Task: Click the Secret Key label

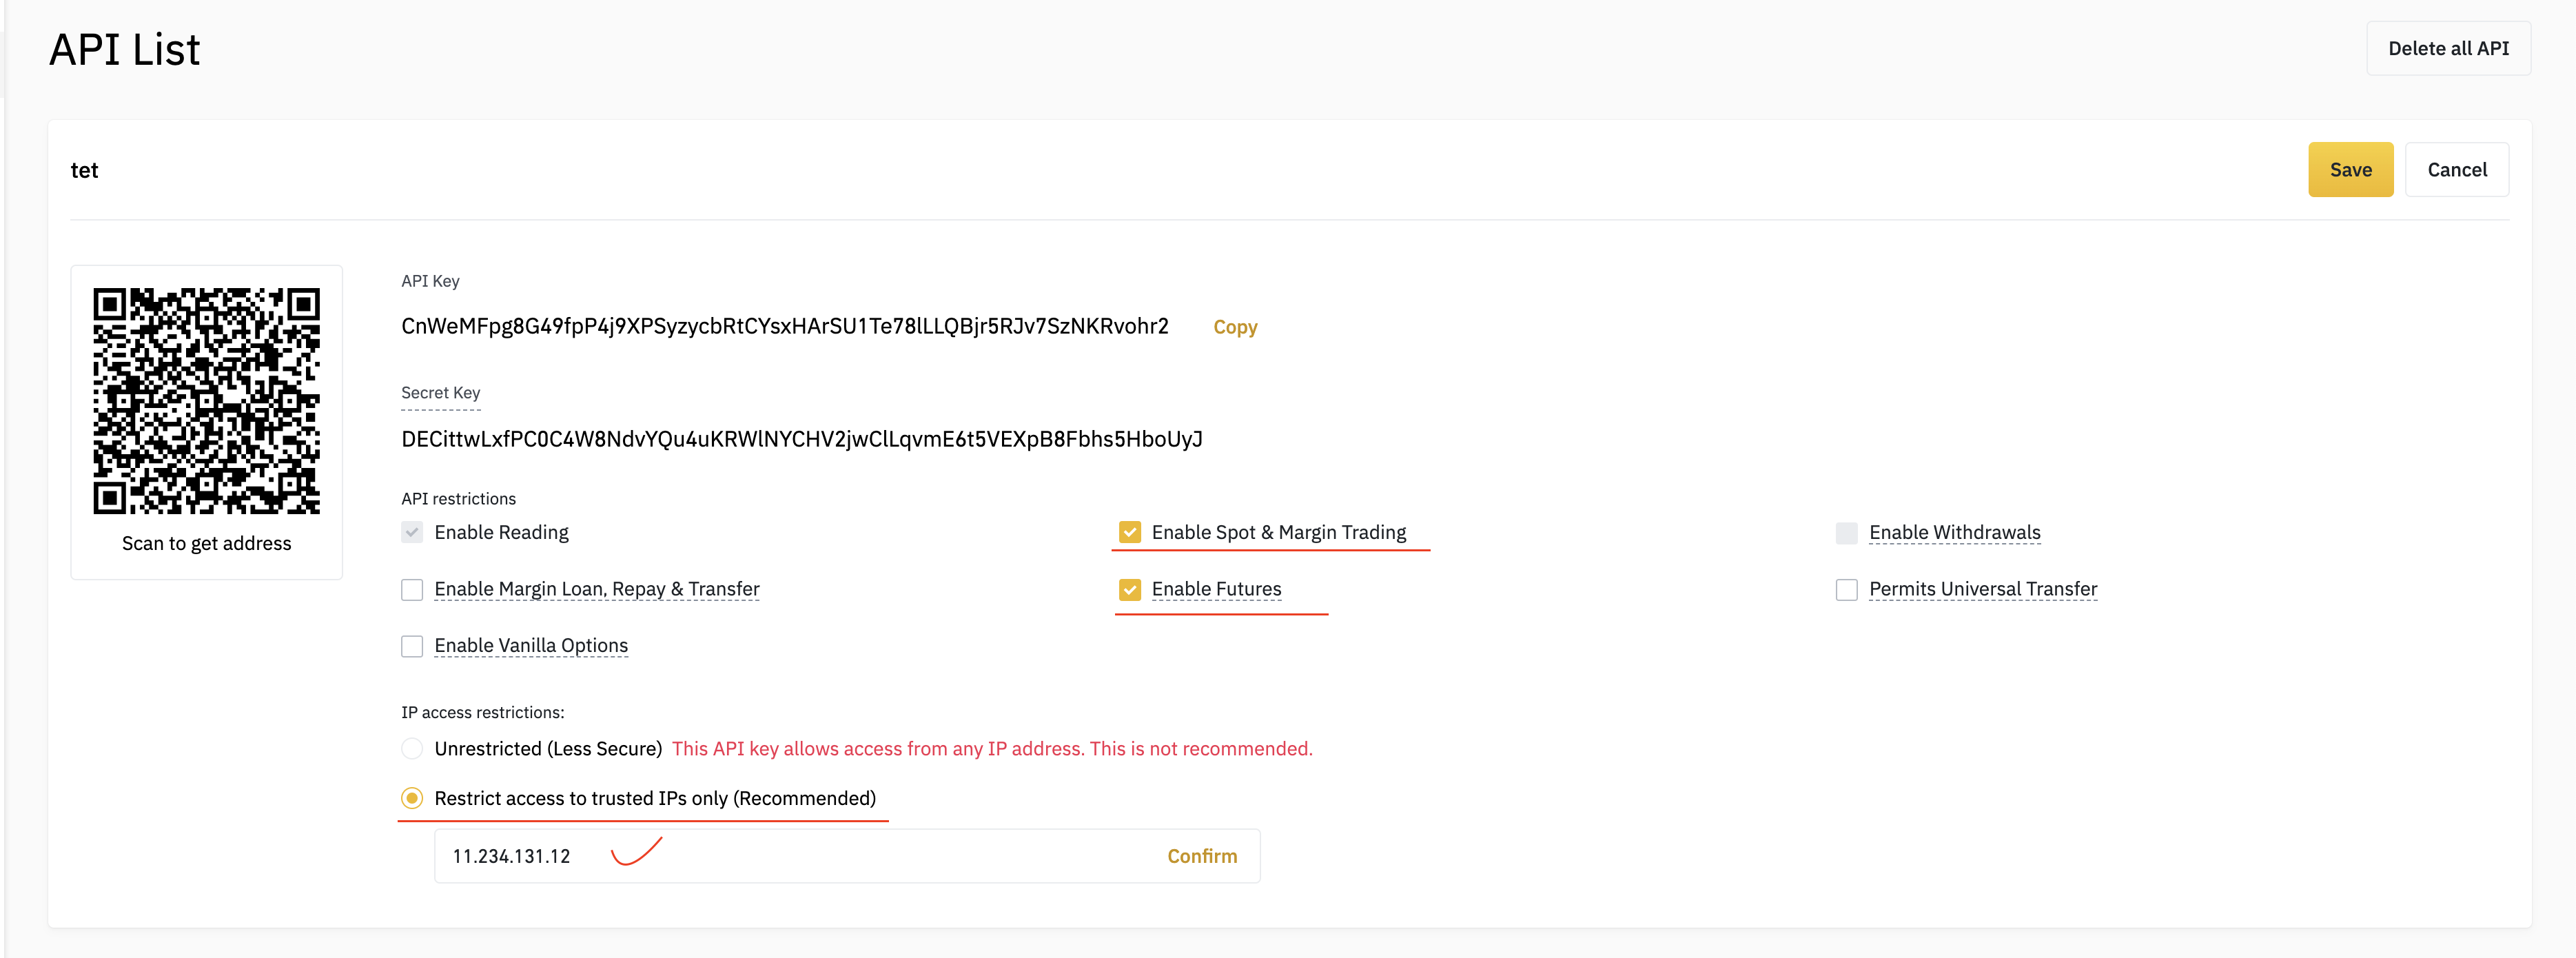Action: click(440, 393)
